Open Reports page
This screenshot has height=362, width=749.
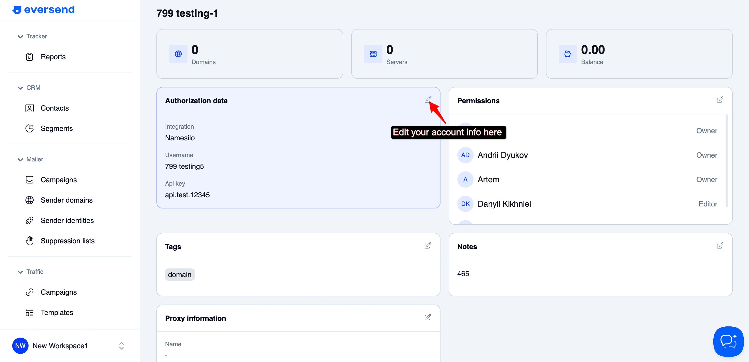tap(53, 57)
